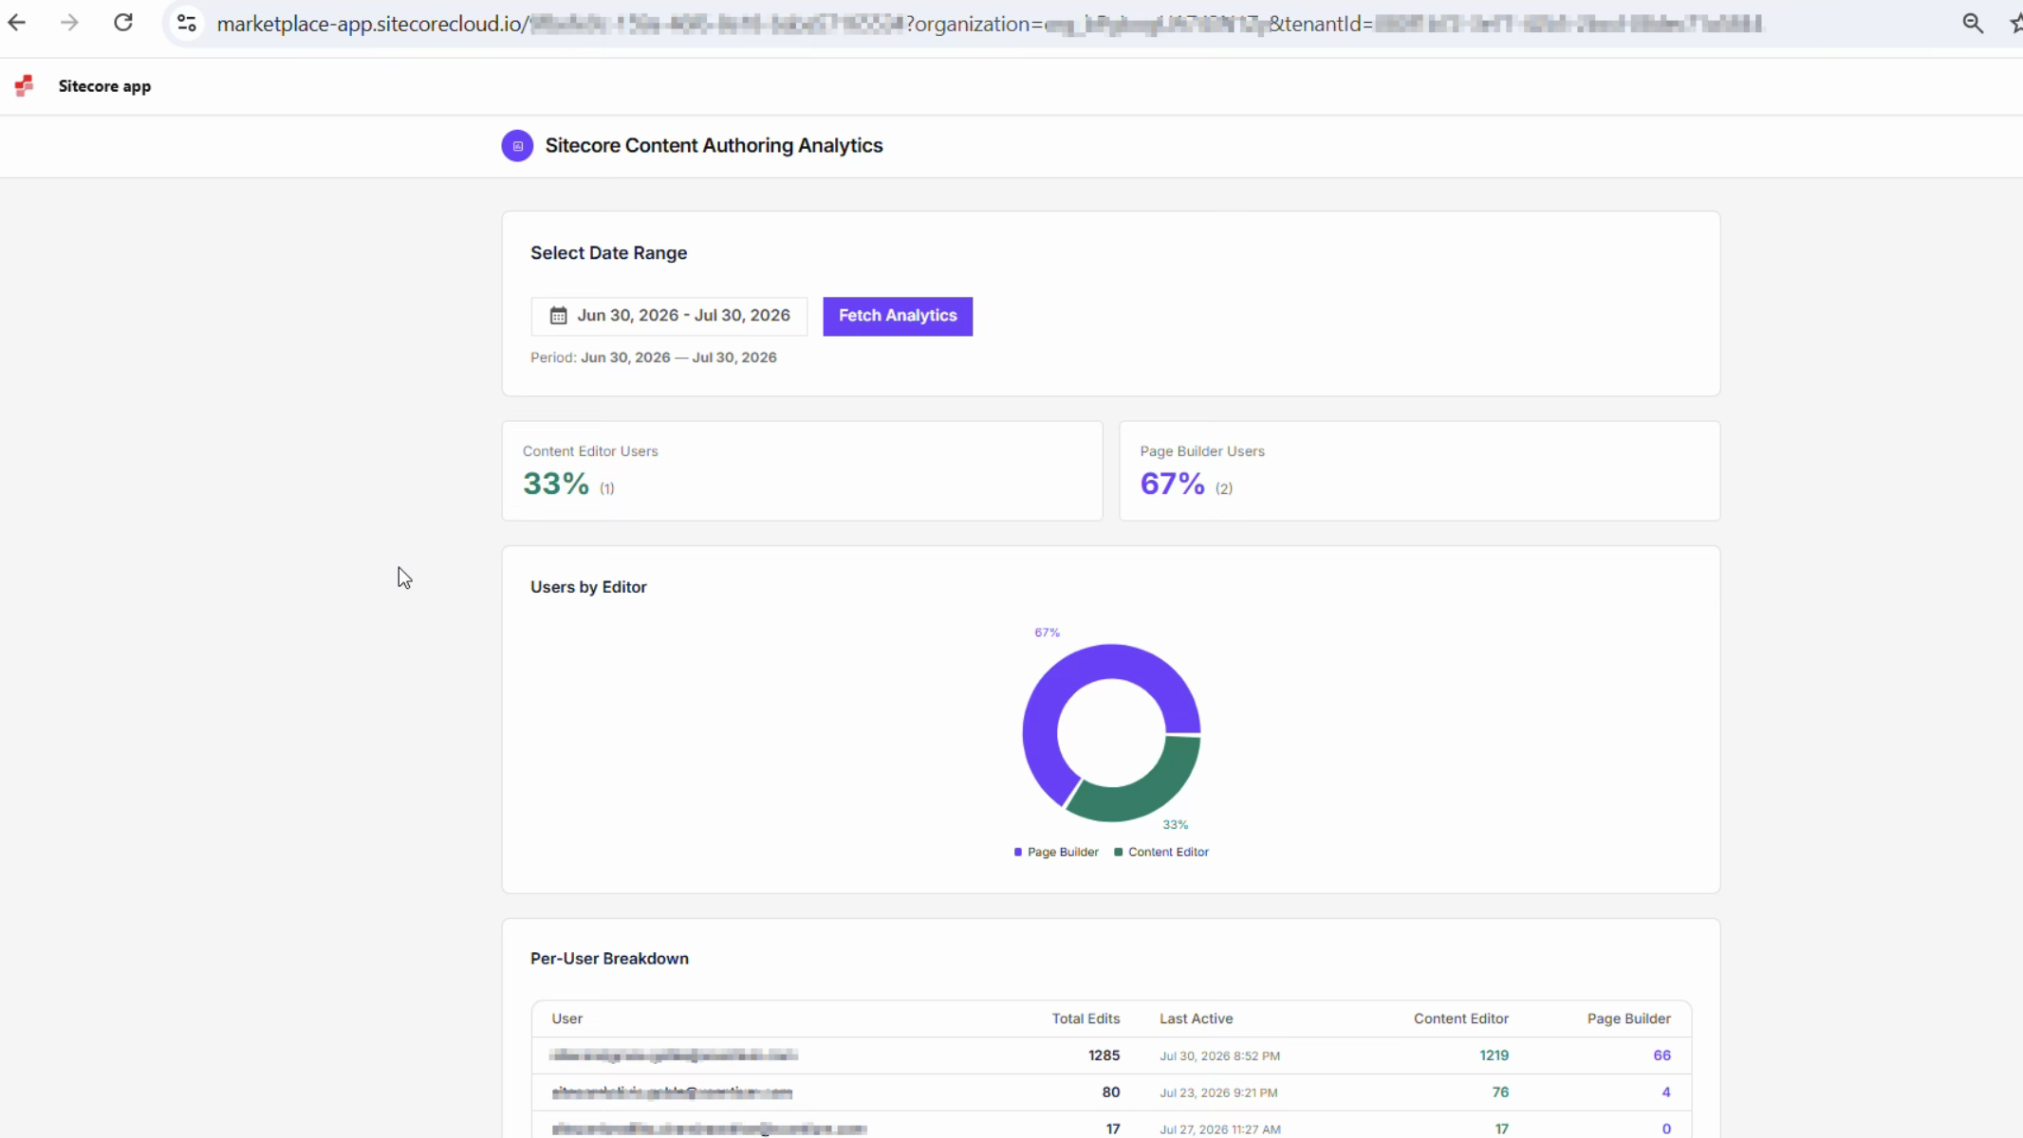The image size is (2023, 1138).
Task: Click the User column header
Action: click(566, 1019)
